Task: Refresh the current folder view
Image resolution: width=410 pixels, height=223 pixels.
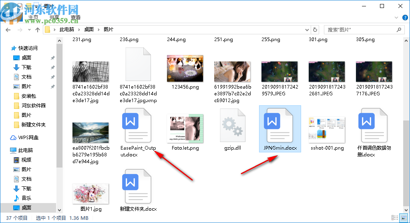Action: click(315, 30)
